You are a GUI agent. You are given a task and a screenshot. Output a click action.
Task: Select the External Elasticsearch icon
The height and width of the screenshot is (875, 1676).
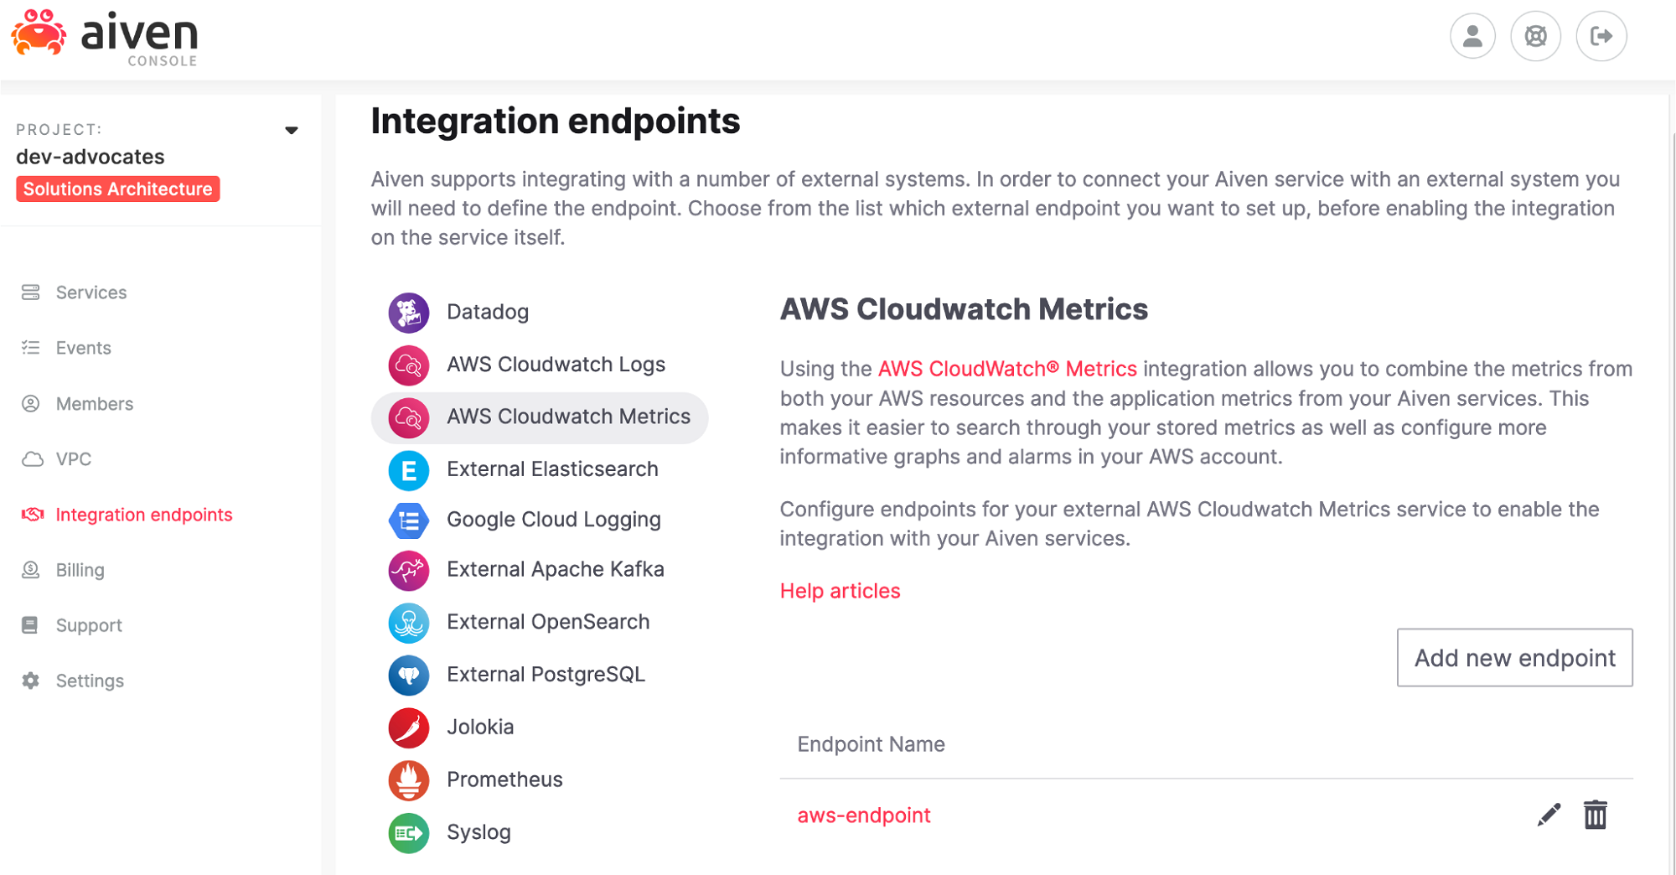click(408, 470)
